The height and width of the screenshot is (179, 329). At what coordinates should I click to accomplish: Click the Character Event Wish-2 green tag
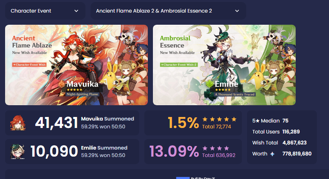[x=179, y=65]
